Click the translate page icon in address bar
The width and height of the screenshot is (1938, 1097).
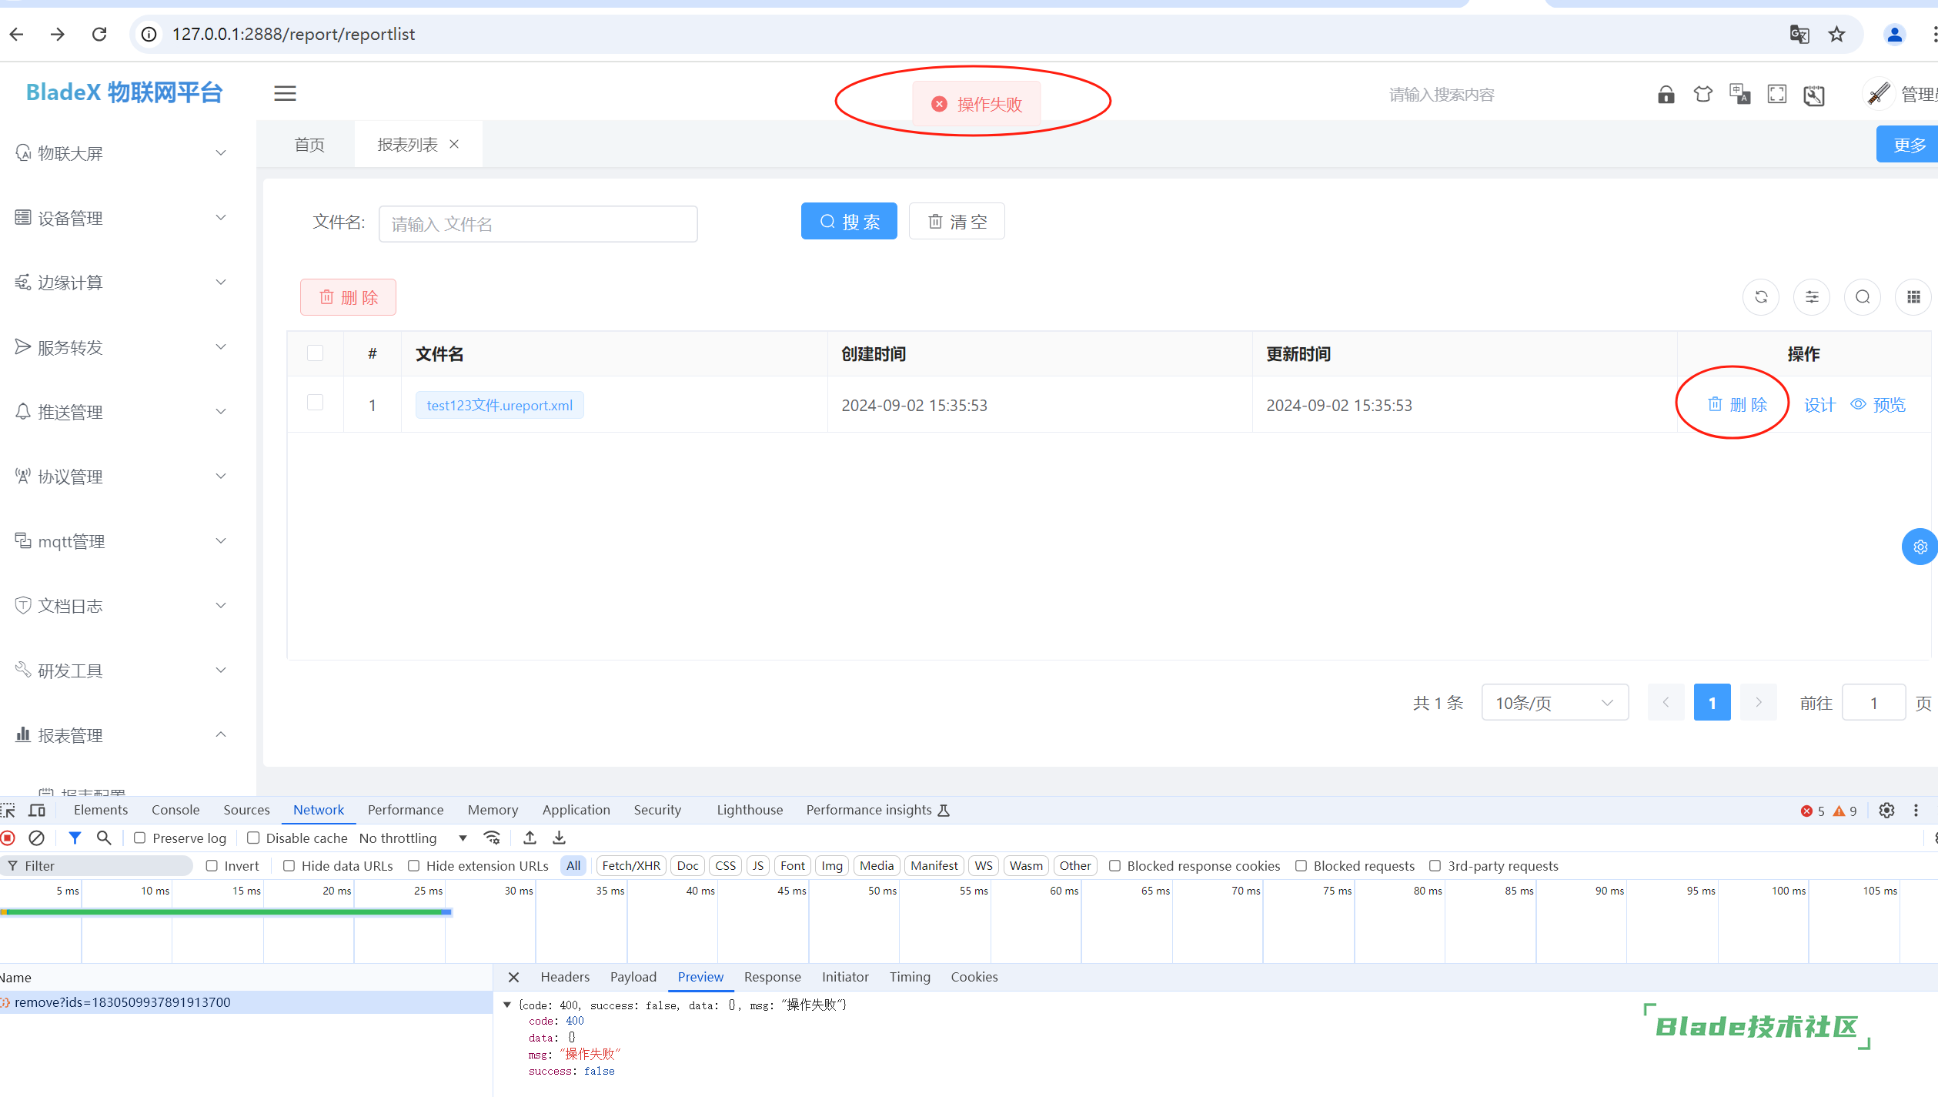tap(1799, 34)
